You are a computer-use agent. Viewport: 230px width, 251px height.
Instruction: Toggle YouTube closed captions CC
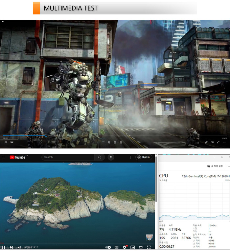tap(117, 247)
